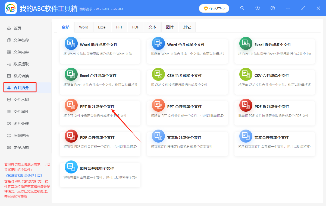Click the search magnifier icon in title bar
The width and height of the screenshot is (326, 206).
tap(242, 8)
